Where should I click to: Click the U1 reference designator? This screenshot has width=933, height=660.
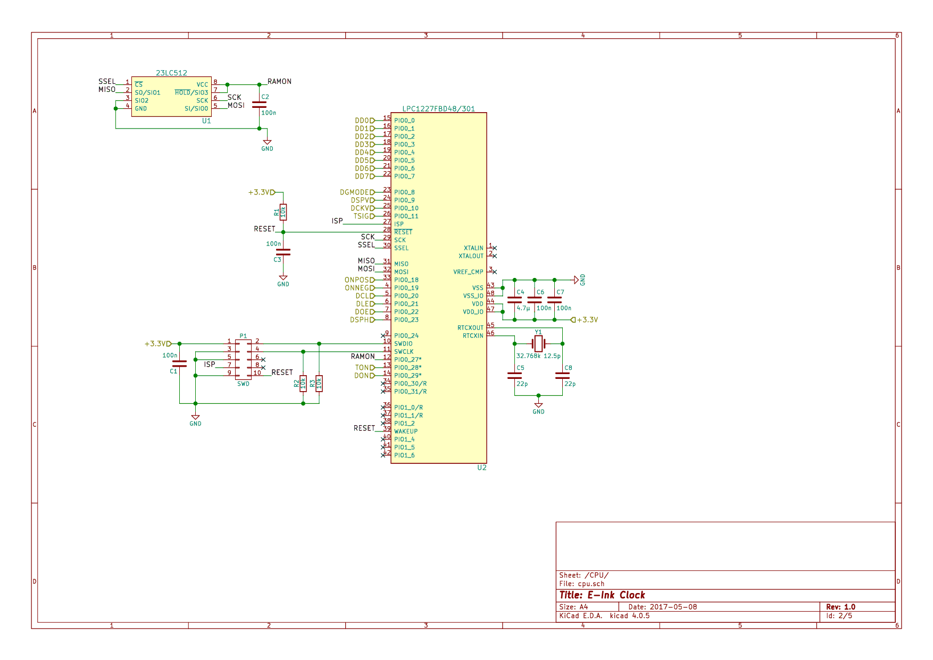tap(206, 121)
